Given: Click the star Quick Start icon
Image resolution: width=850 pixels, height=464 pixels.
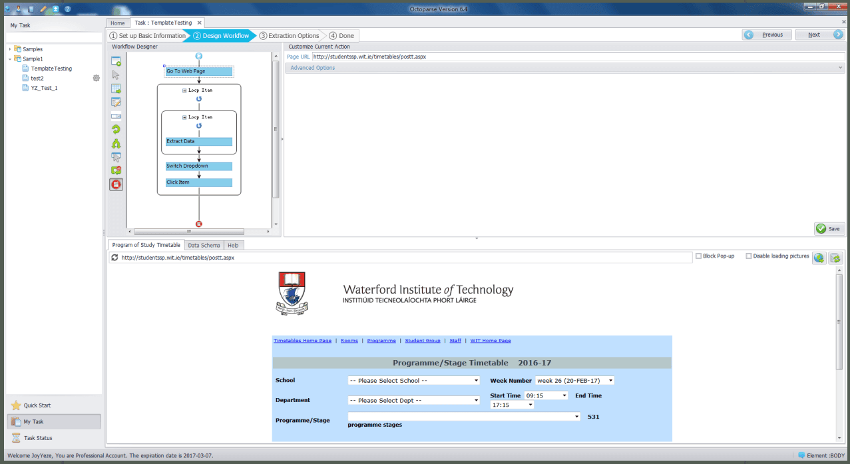Looking at the screenshot, I should click(x=16, y=405).
